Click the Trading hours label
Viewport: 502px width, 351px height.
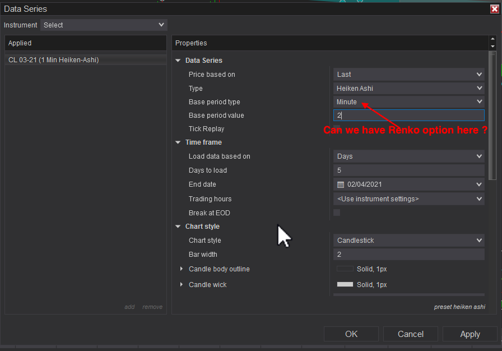click(210, 199)
